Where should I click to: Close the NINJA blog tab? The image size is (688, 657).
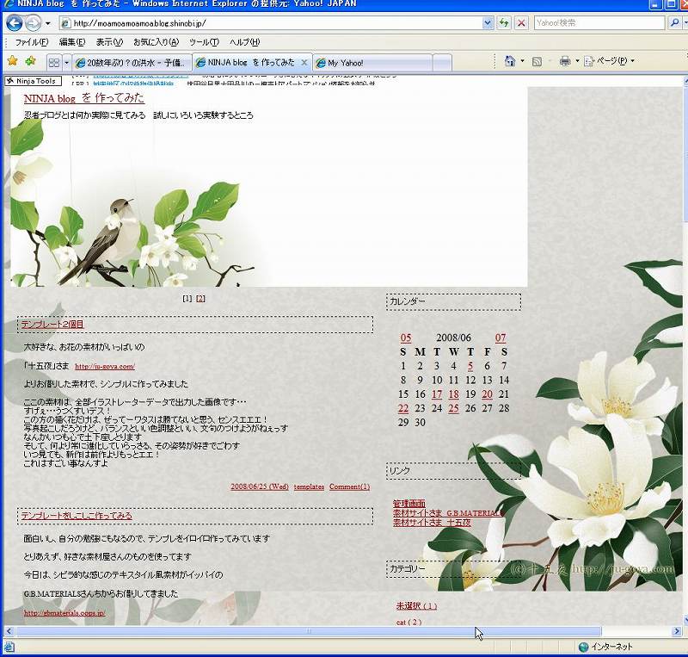(x=304, y=63)
